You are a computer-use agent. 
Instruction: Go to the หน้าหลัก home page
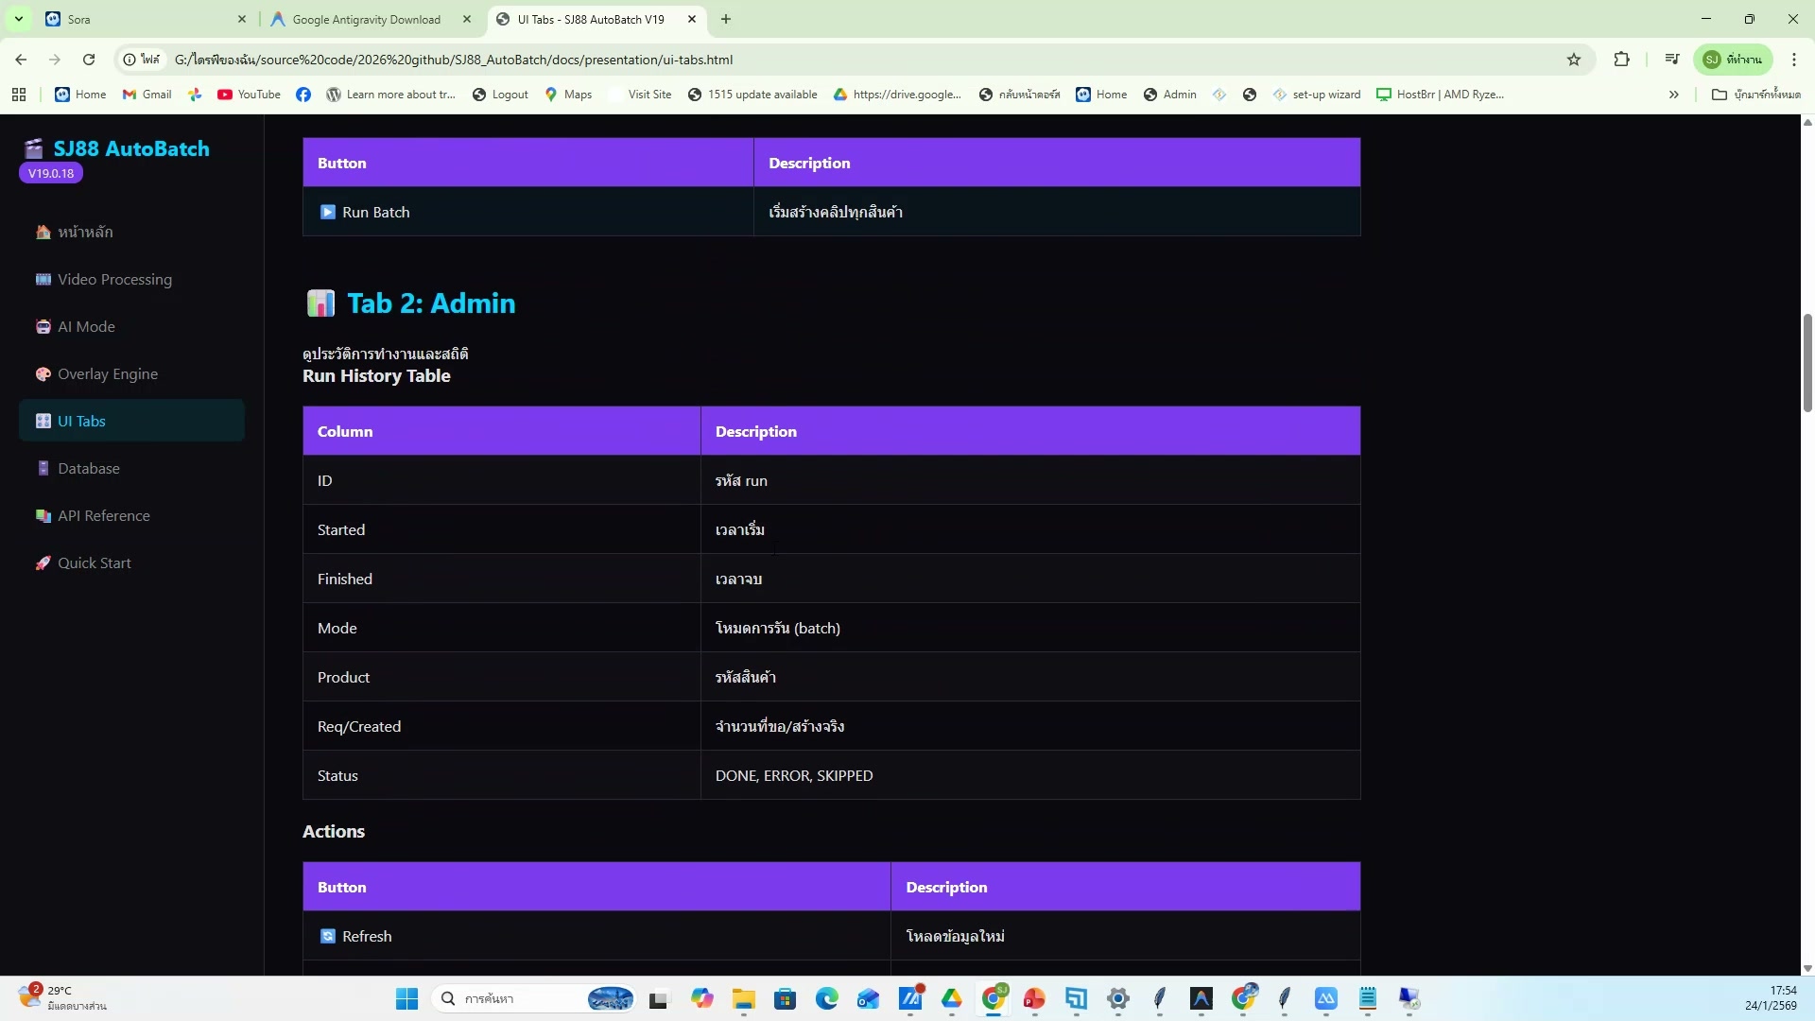84,232
